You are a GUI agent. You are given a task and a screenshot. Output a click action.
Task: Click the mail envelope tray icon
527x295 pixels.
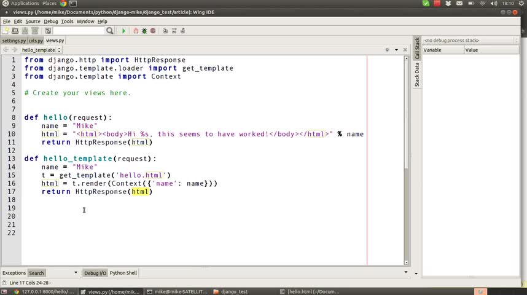459,3
